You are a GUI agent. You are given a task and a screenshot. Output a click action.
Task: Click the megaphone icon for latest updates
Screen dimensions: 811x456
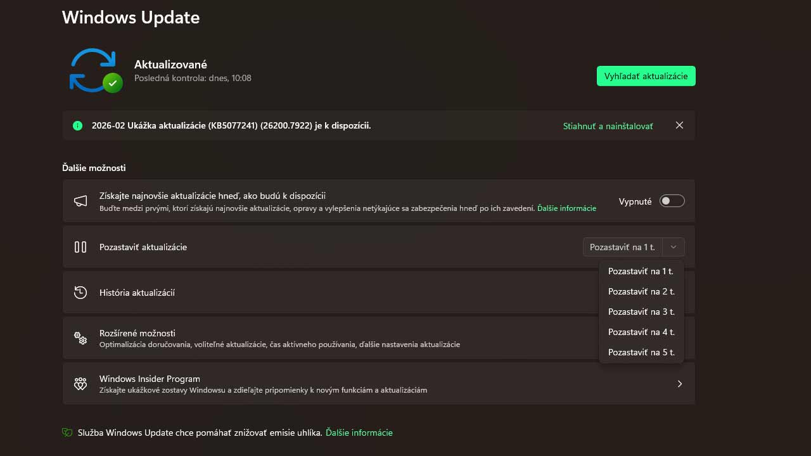pos(80,201)
